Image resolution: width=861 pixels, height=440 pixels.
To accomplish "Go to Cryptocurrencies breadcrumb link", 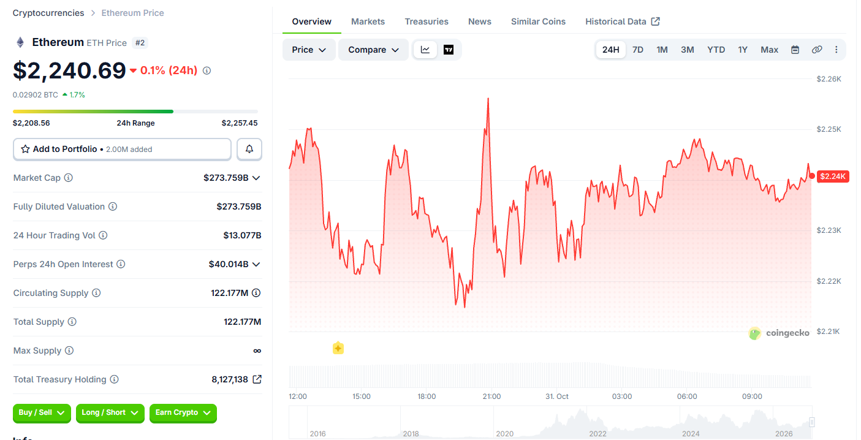I will [x=48, y=13].
